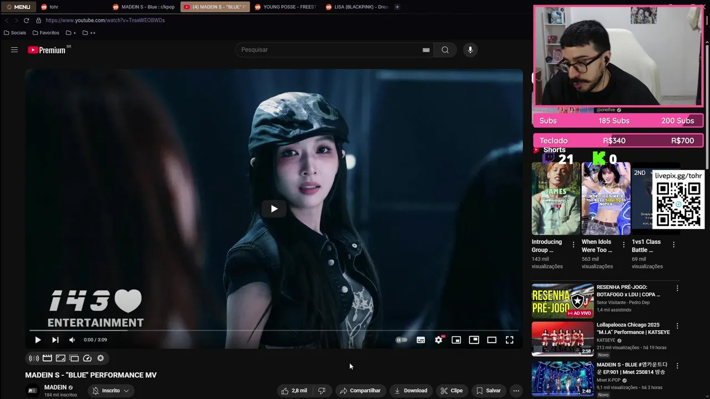Enter fullscreen mode
This screenshot has width=710, height=399.
click(x=509, y=340)
